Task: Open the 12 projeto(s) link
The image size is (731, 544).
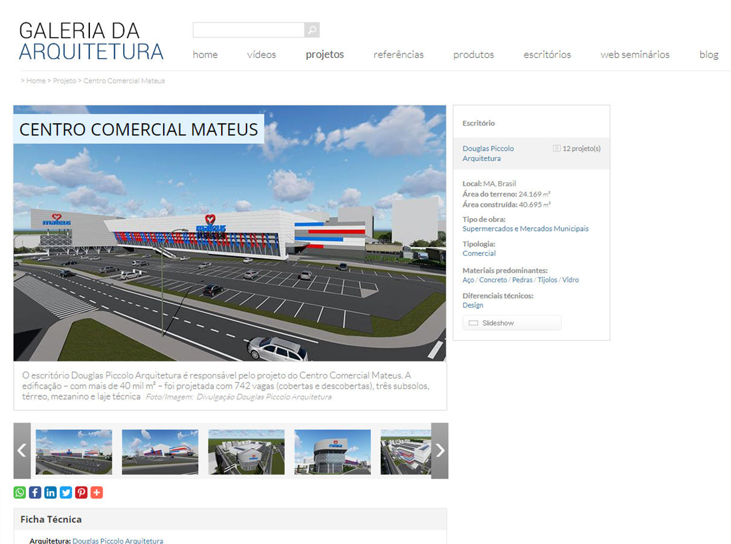Action: [x=581, y=149]
